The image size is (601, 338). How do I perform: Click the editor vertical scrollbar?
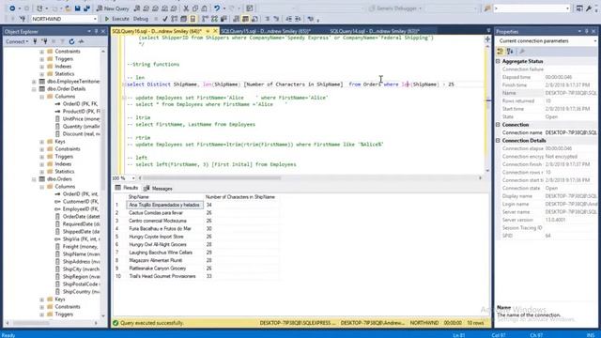point(487,108)
